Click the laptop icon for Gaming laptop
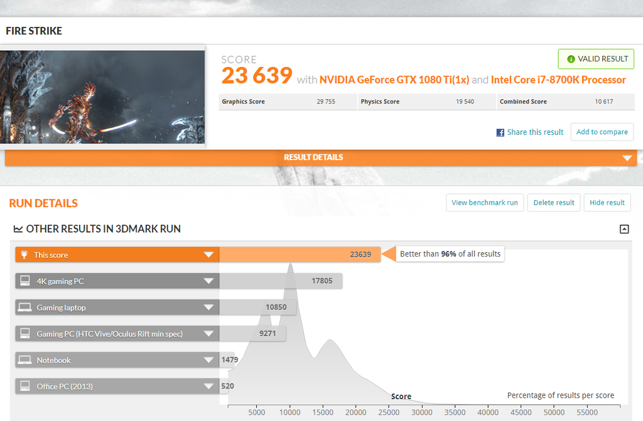 pos(24,307)
